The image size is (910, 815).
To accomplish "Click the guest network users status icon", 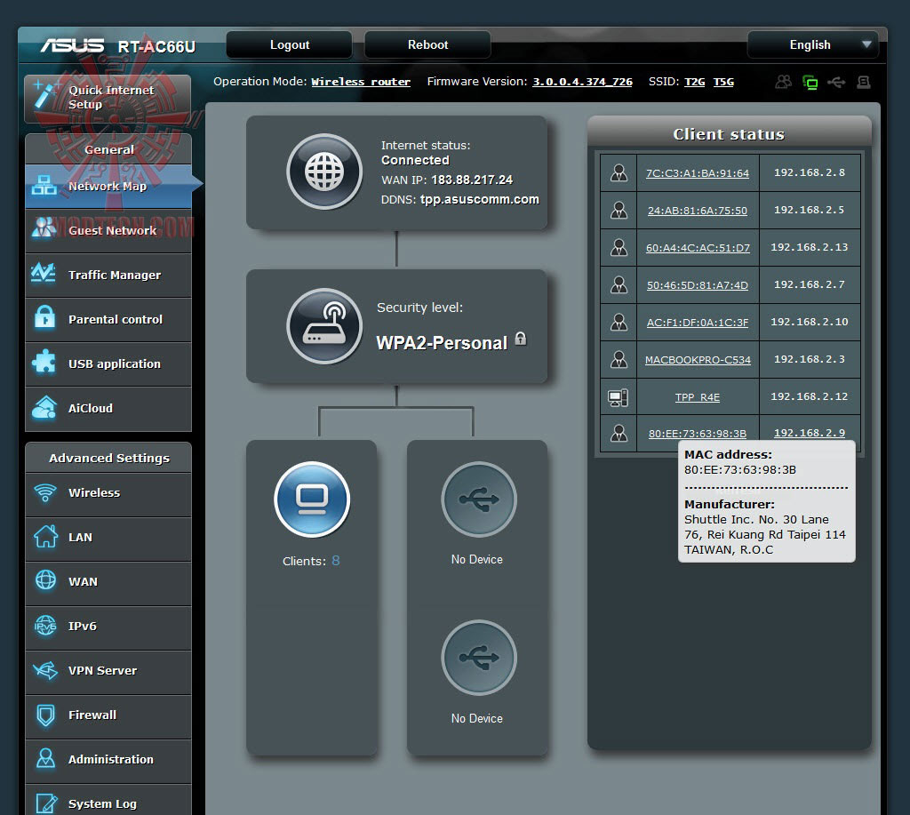I will pyautogui.click(x=784, y=82).
